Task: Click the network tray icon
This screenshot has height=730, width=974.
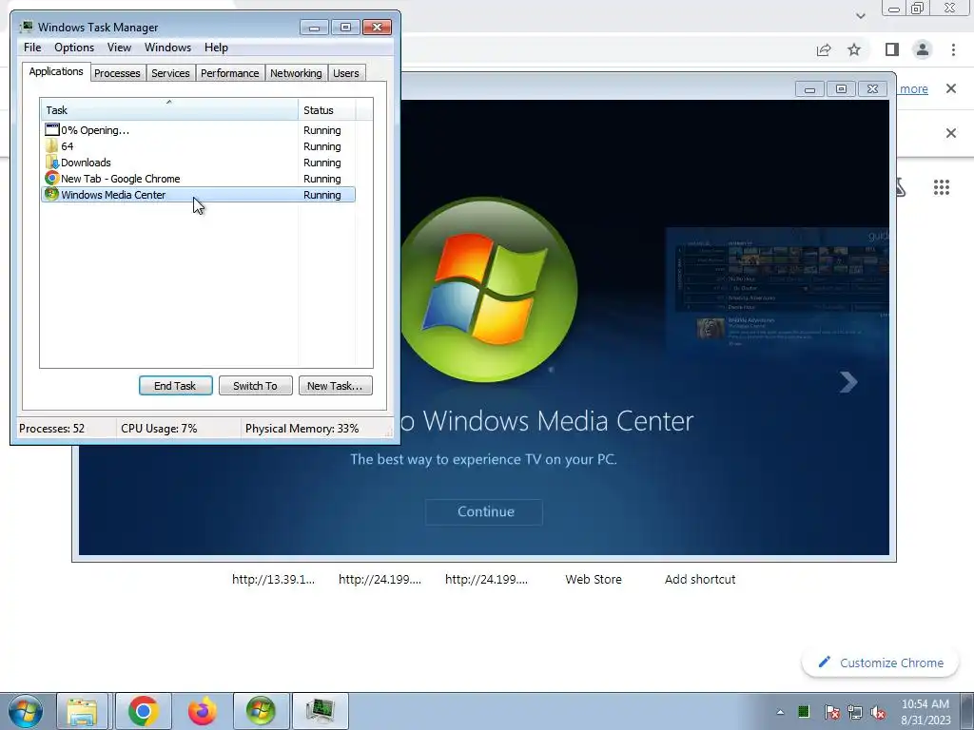Action: 855,712
